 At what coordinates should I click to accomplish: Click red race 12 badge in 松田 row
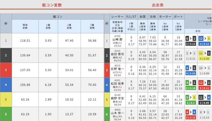(x=201, y=83)
